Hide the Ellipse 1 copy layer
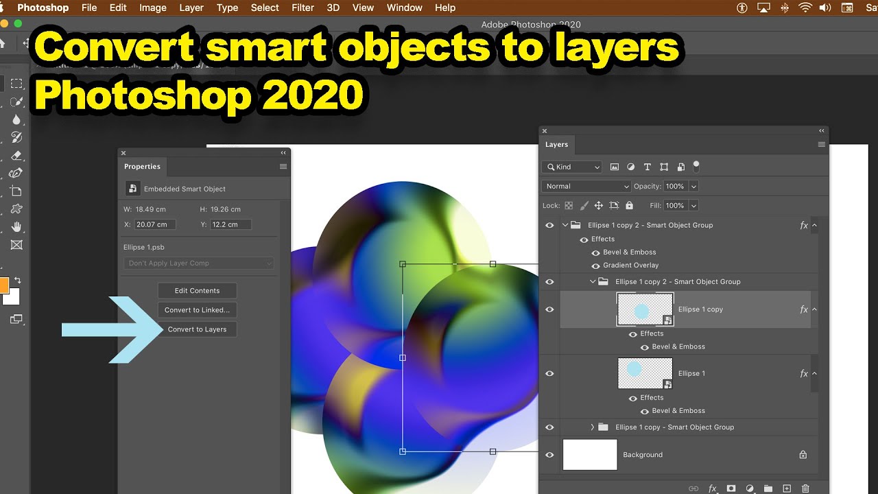The width and height of the screenshot is (878, 494). [549, 309]
